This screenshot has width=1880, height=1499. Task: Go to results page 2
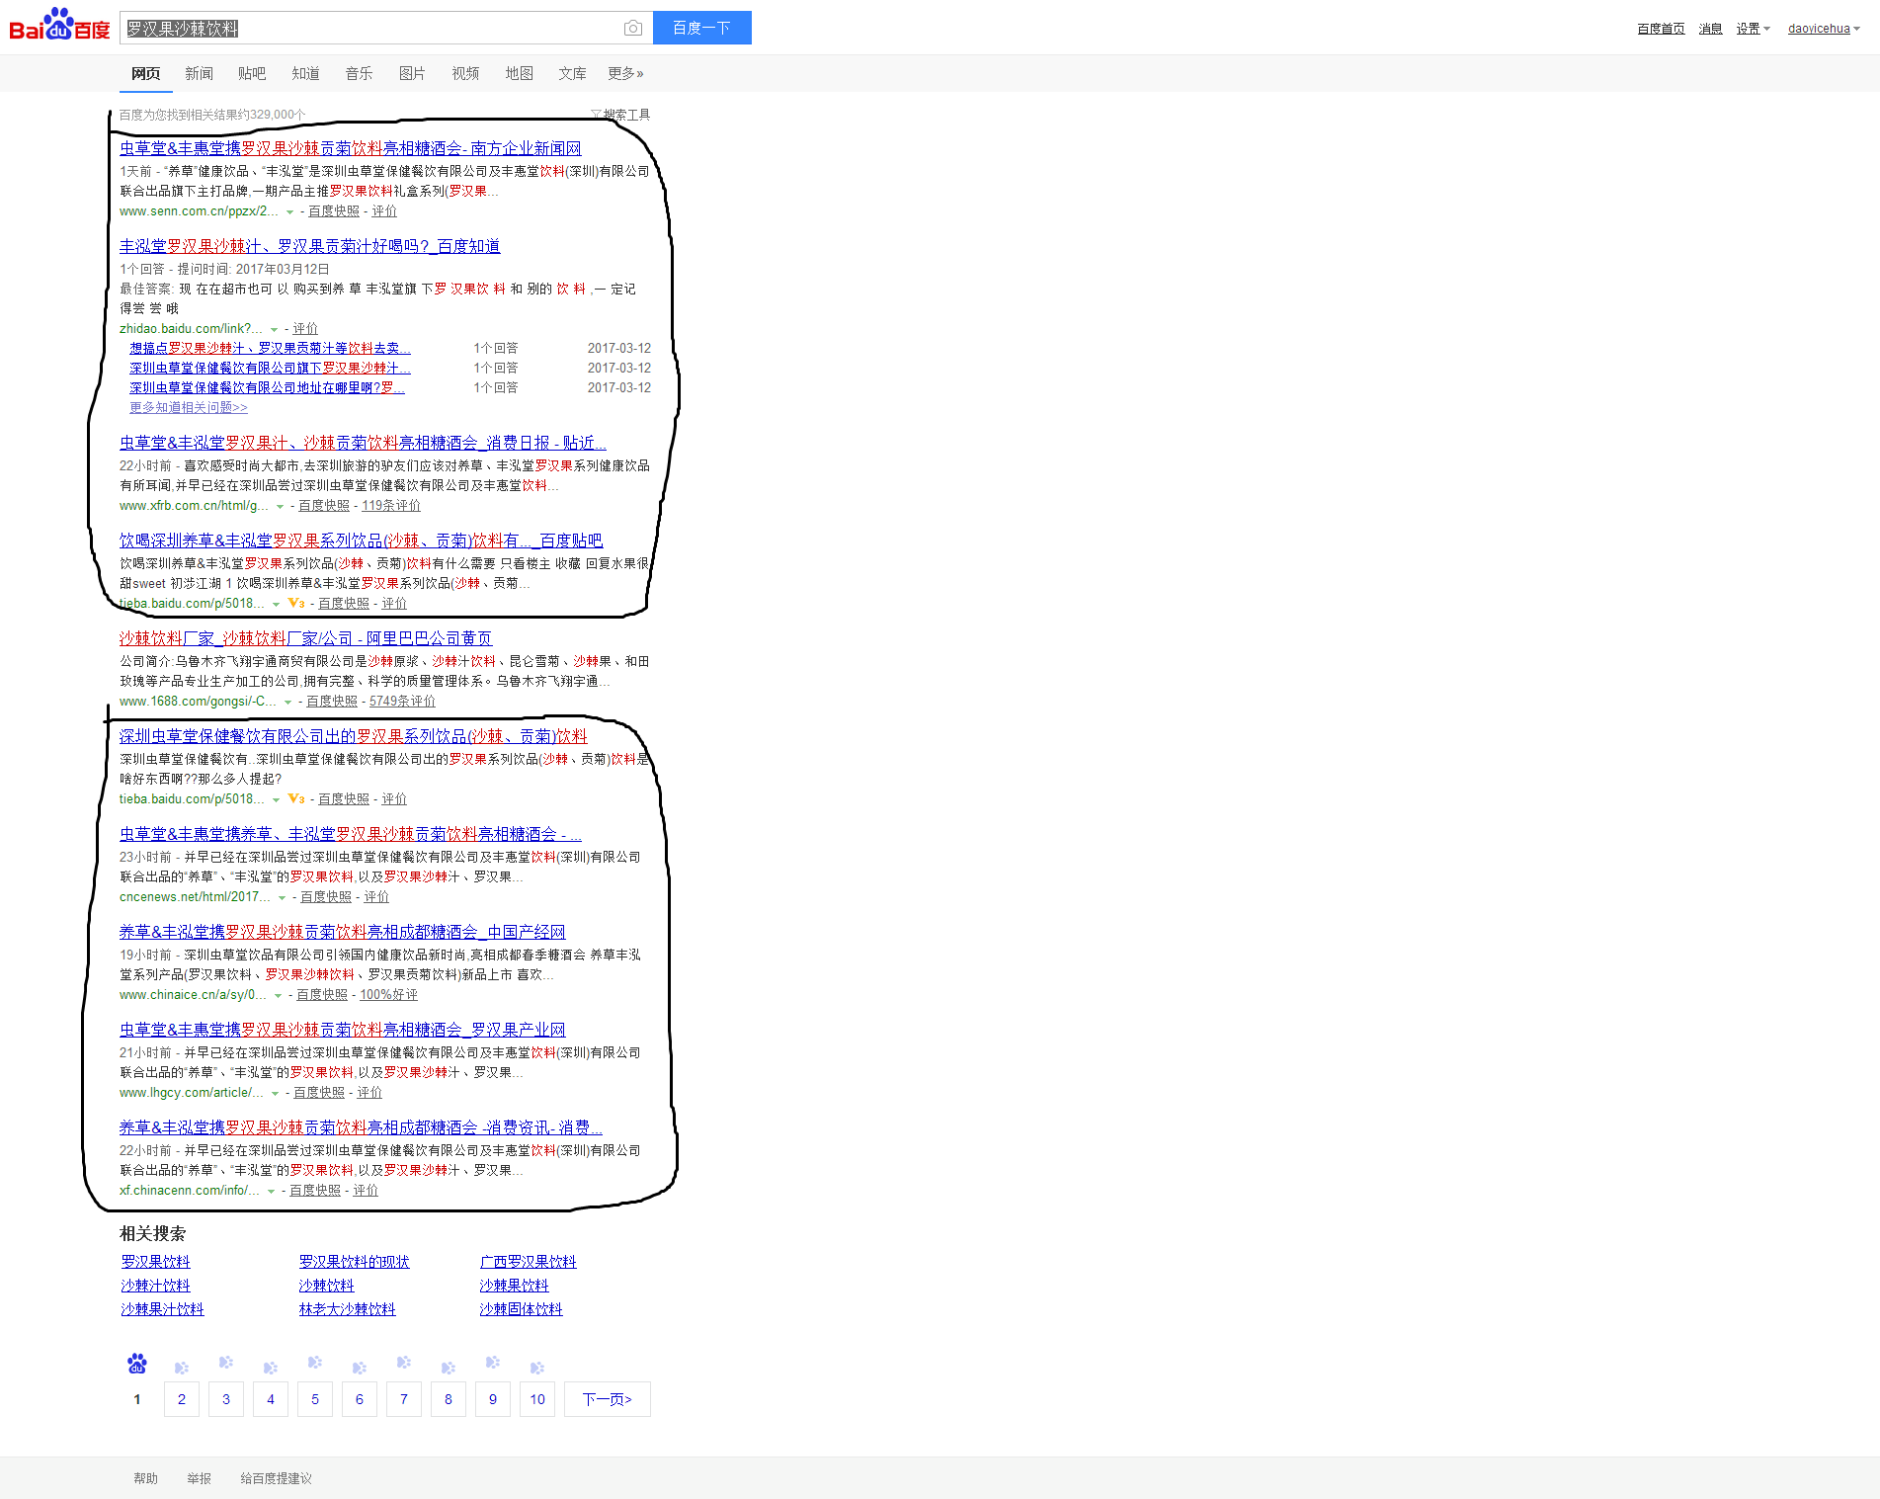point(182,1399)
